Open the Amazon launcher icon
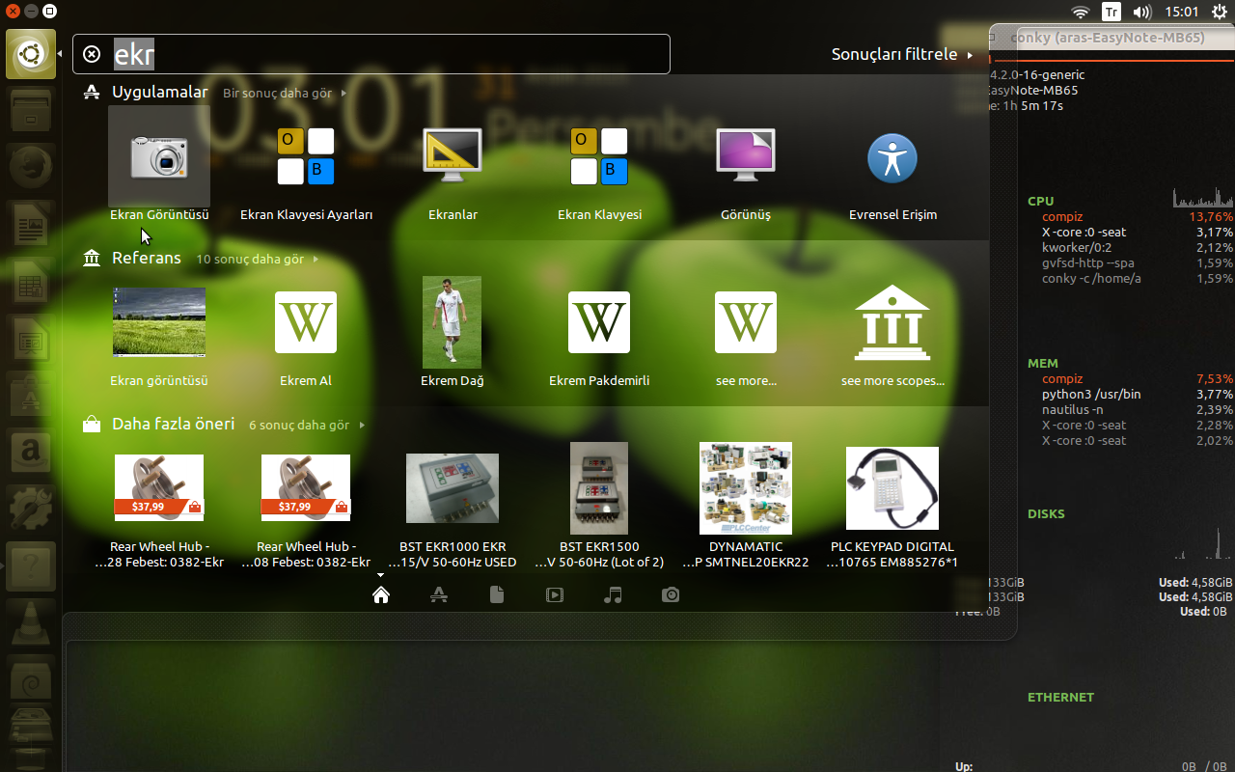Image resolution: width=1235 pixels, height=772 pixels. (31, 452)
